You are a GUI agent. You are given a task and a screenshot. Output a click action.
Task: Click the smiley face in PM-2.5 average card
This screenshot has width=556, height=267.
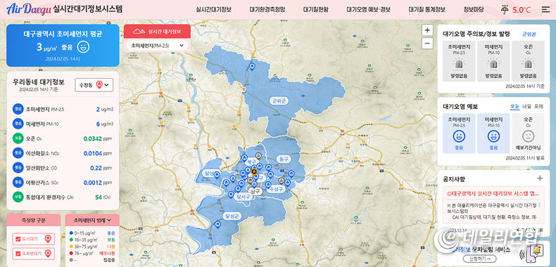83,47
